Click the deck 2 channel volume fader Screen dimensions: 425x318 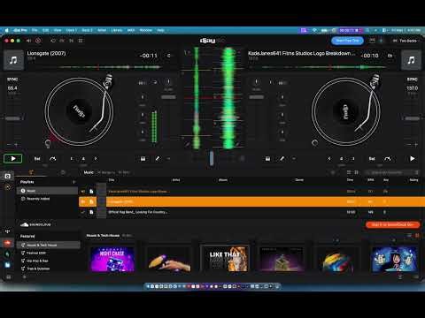[x=256, y=97]
